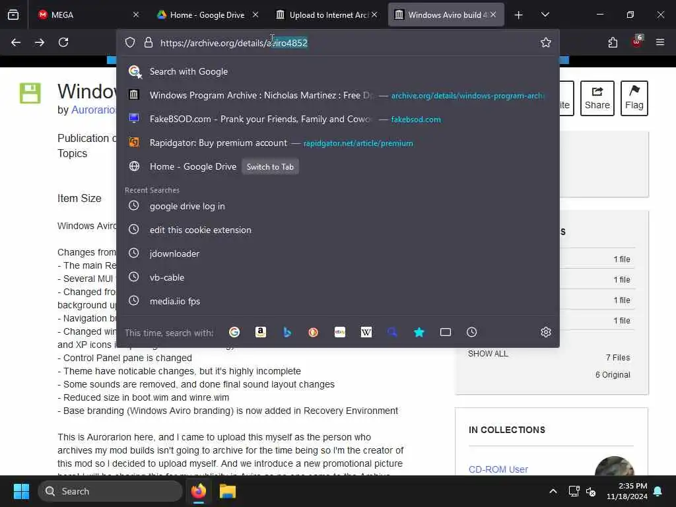This screenshot has height=507, width=676.
Task: Open the extensions puzzle icon
Action: point(613,42)
